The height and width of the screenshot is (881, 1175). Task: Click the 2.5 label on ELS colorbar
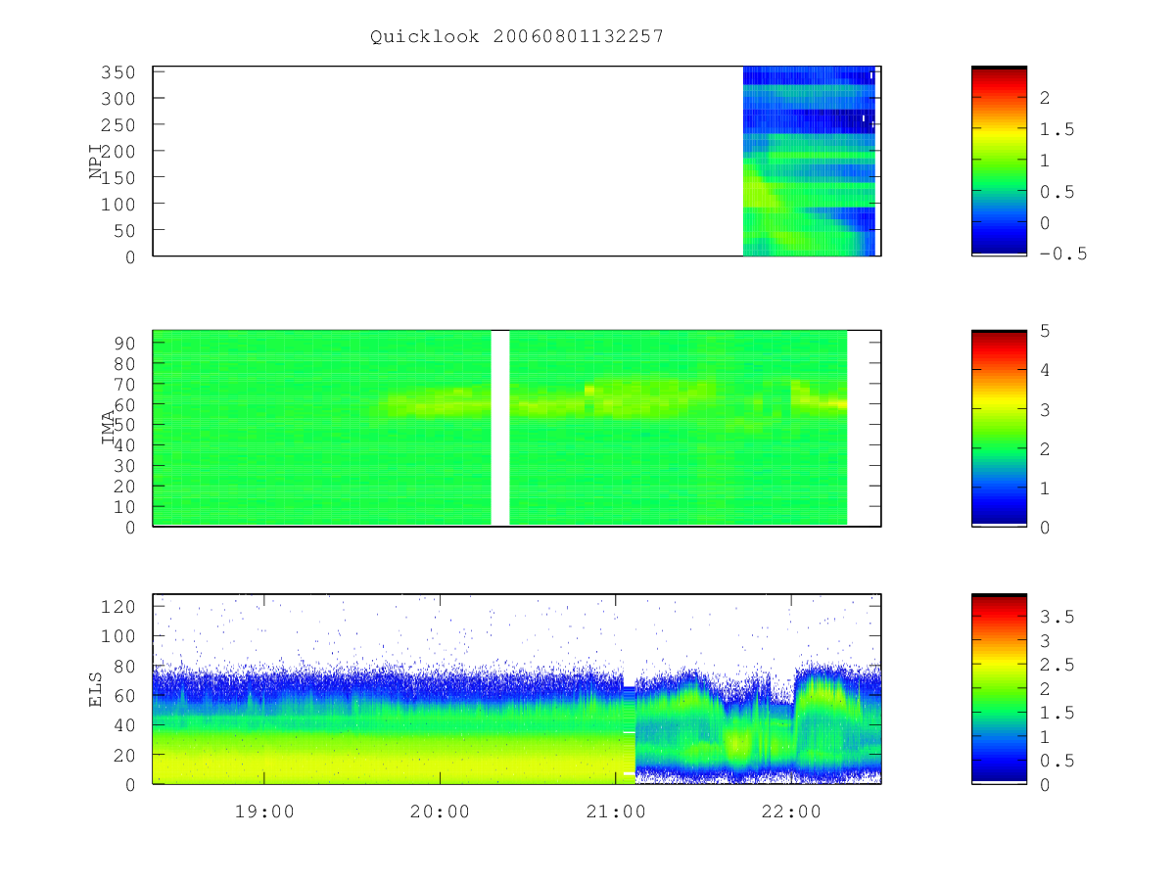tap(1057, 665)
